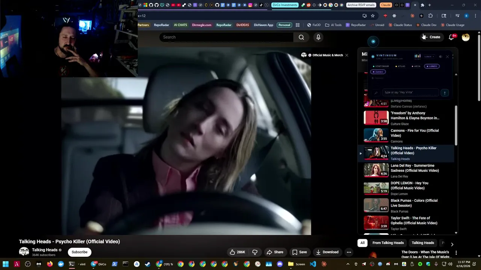Click the Share button
This screenshot has width=481, height=270.
click(x=275, y=252)
